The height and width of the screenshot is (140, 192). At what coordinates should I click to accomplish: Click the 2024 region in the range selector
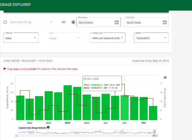pyautogui.click(x=123, y=133)
